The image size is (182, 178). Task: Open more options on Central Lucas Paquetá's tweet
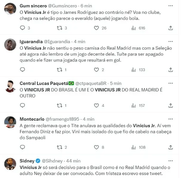pos(170,83)
